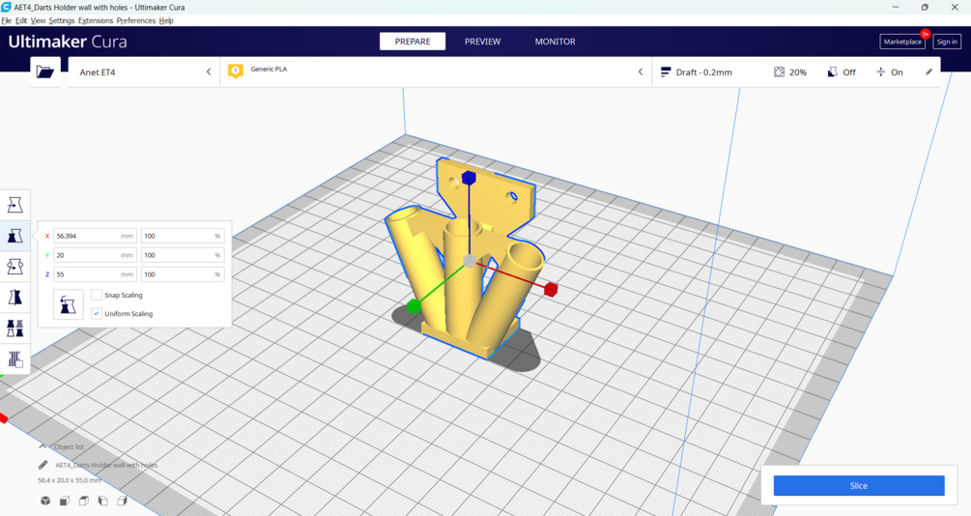Click the 56.4 x 20.0 x 55.0 mm dimensions text

pos(70,480)
